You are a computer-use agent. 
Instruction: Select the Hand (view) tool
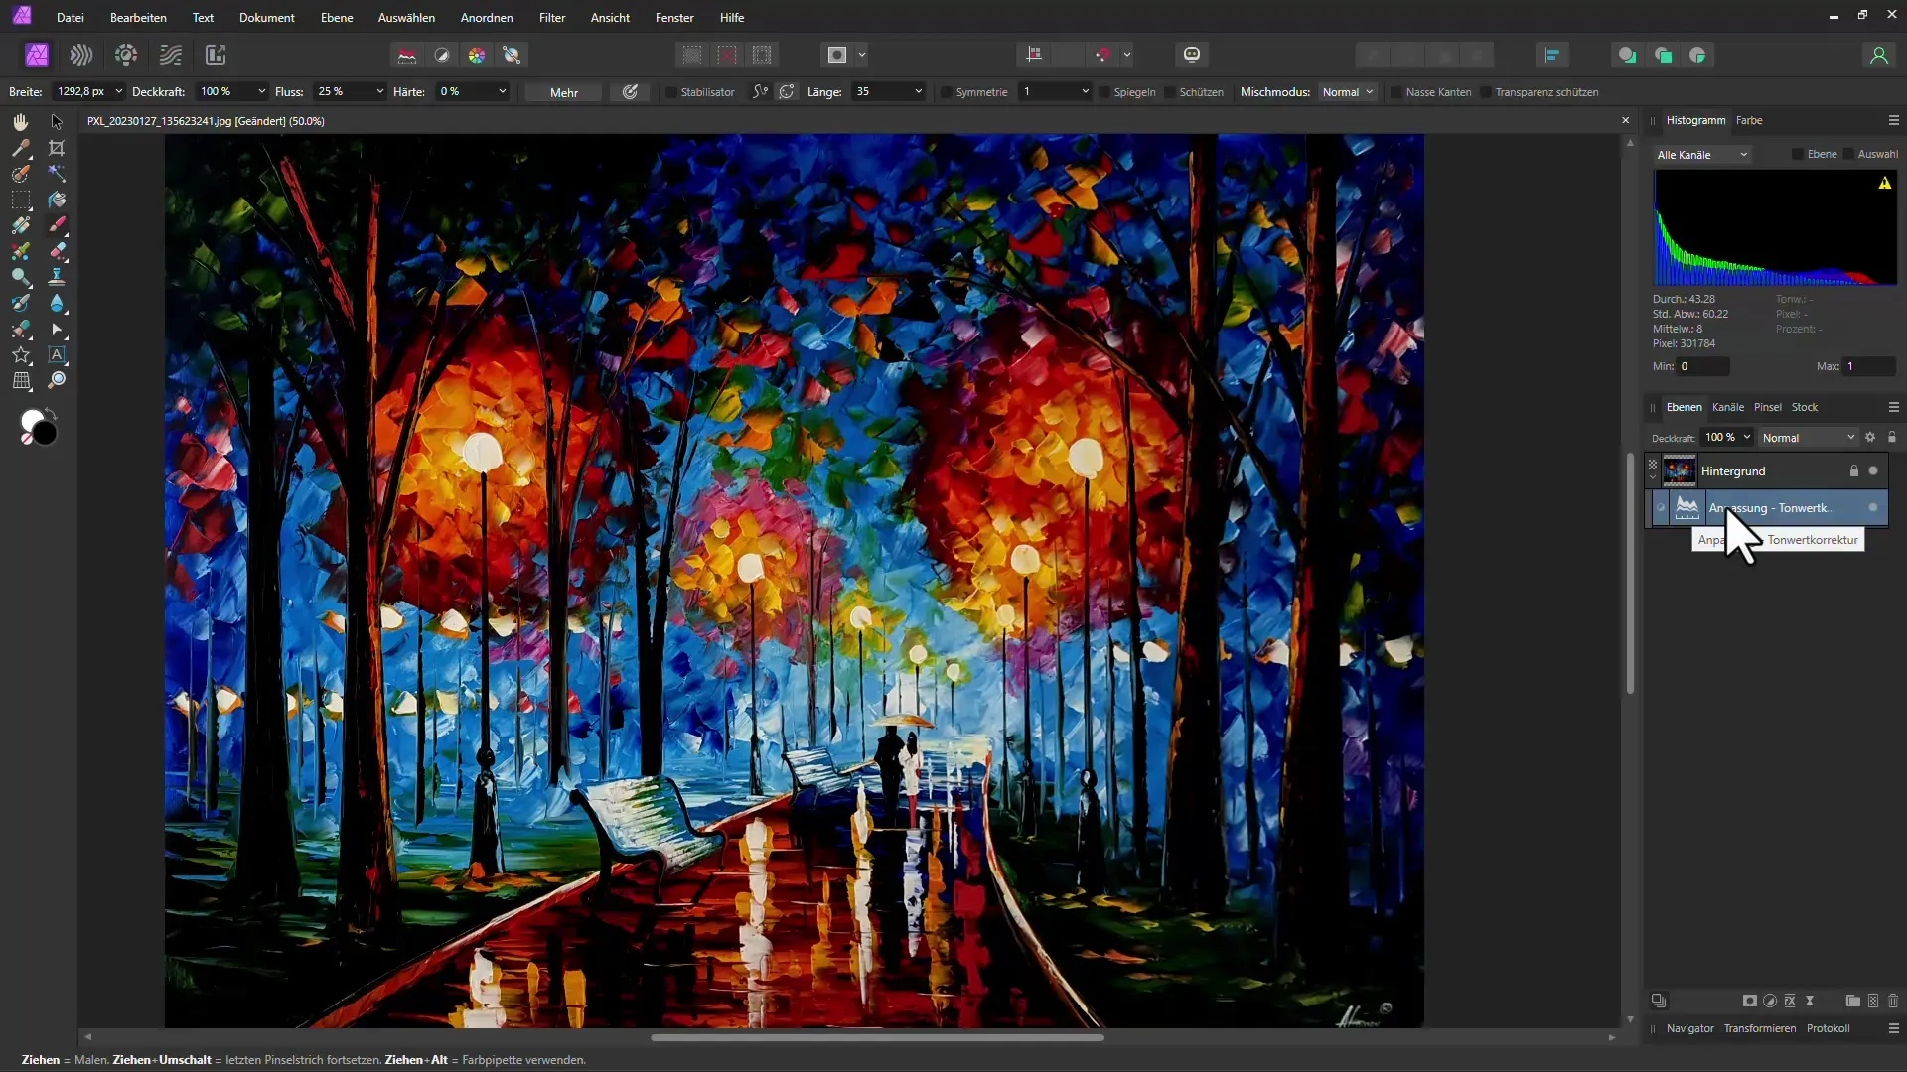[20, 121]
